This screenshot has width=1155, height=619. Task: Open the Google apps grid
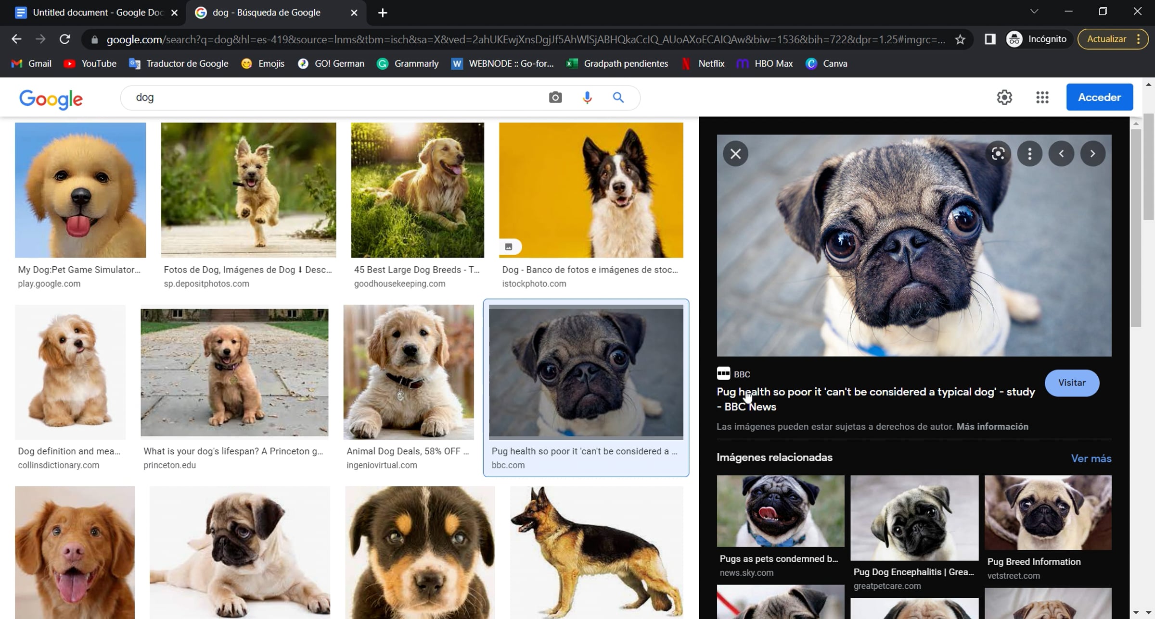tap(1042, 98)
